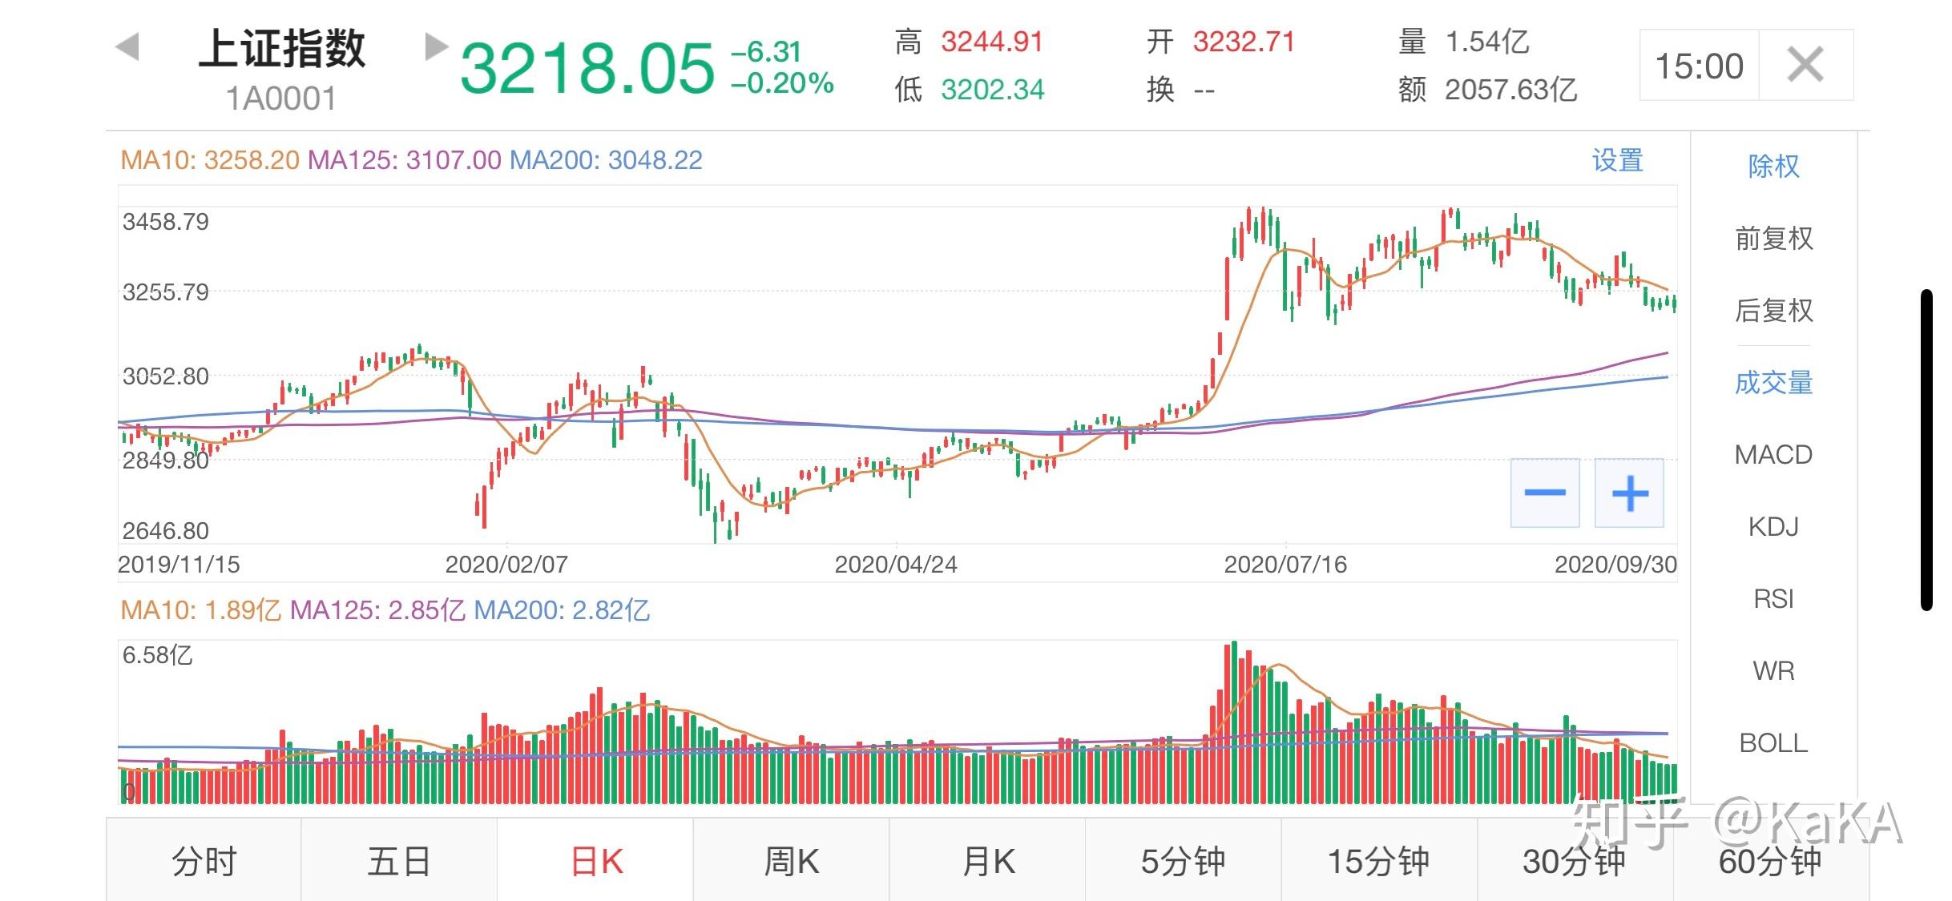This screenshot has height=901, width=1952.
Task: Click the 上证指数 index title
Action: pyautogui.click(x=282, y=48)
